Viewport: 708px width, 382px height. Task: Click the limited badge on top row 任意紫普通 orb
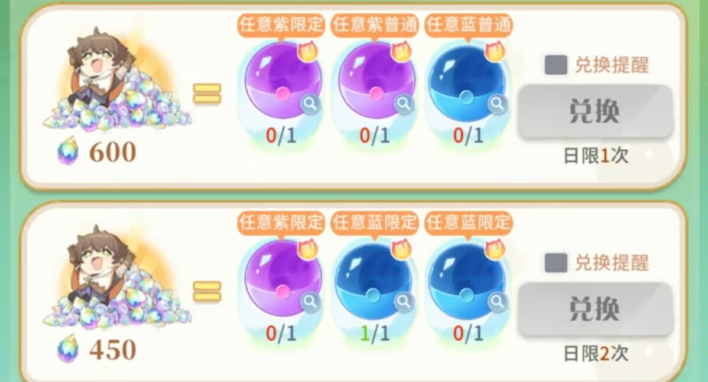click(401, 52)
